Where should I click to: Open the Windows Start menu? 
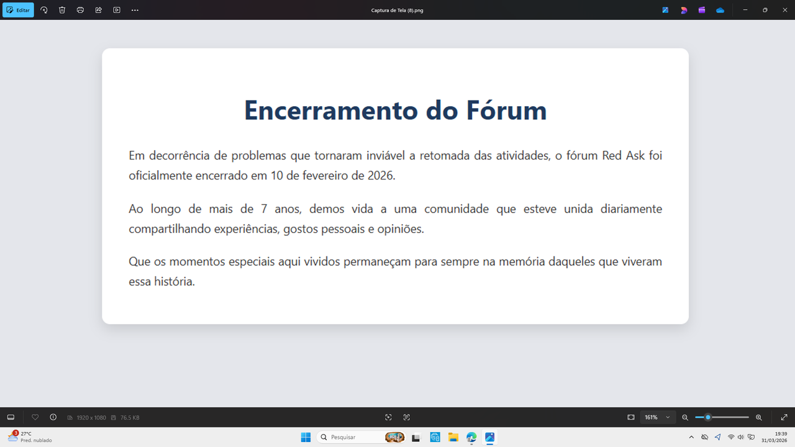(x=306, y=437)
